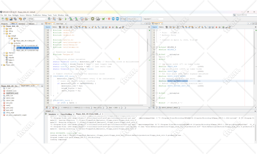Select floppy_disk_ctlr.X.production.map file
Viewport: 257px width, 154px height.
pyautogui.click(x=27, y=50)
